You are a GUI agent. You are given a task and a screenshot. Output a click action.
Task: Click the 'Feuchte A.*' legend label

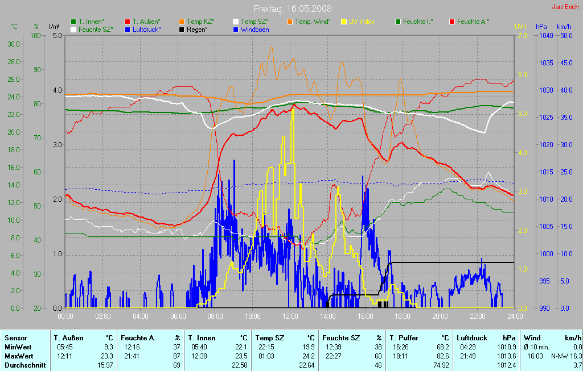[473, 22]
